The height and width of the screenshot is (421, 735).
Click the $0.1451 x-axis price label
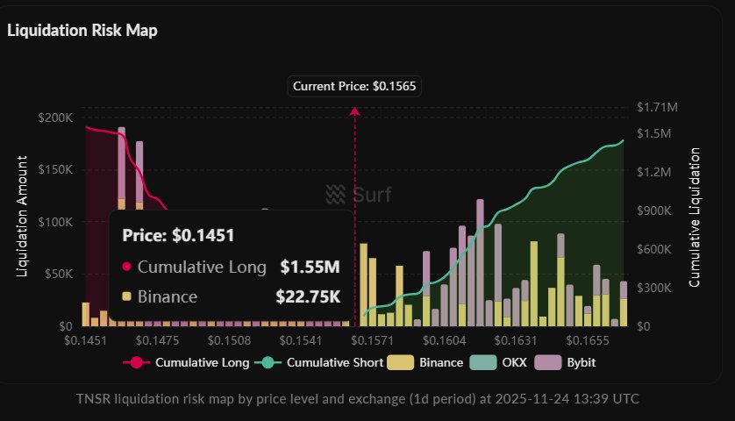pos(85,339)
